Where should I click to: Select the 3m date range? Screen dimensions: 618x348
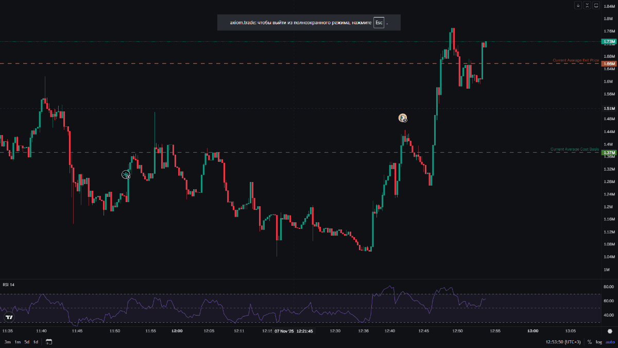click(x=7, y=342)
